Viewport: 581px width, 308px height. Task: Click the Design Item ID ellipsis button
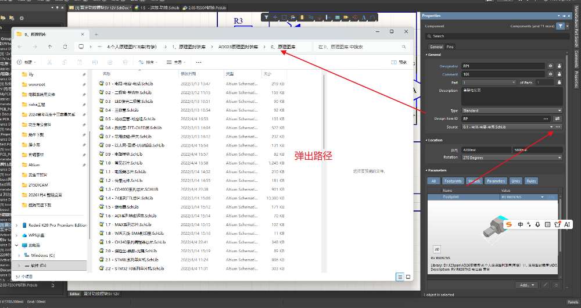click(546, 119)
